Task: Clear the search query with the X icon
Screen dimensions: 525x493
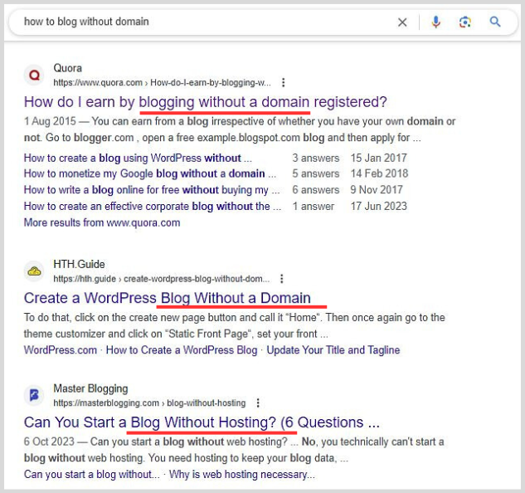Action: pyautogui.click(x=402, y=22)
